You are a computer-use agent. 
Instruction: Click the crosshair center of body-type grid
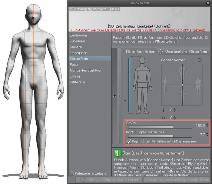182,85
